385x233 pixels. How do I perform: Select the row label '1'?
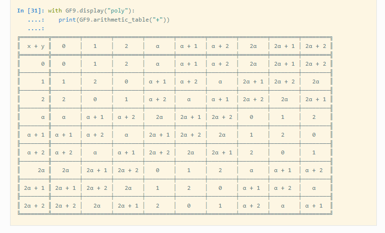tap(43, 82)
